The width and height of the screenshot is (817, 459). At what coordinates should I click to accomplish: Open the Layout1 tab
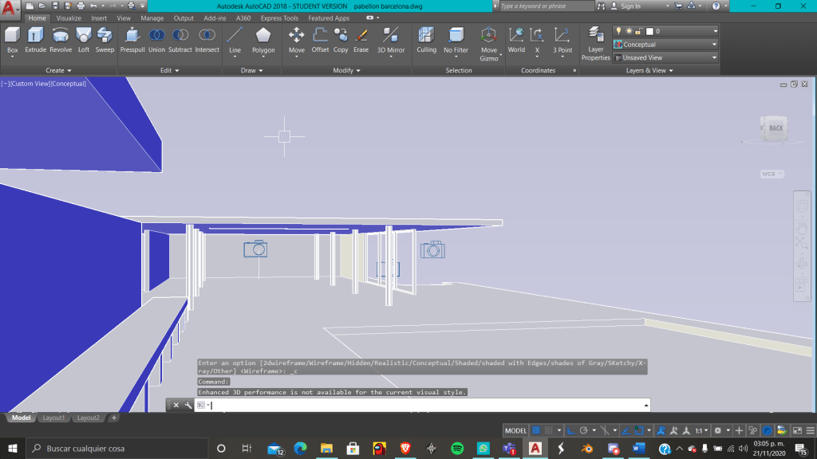[x=53, y=418]
